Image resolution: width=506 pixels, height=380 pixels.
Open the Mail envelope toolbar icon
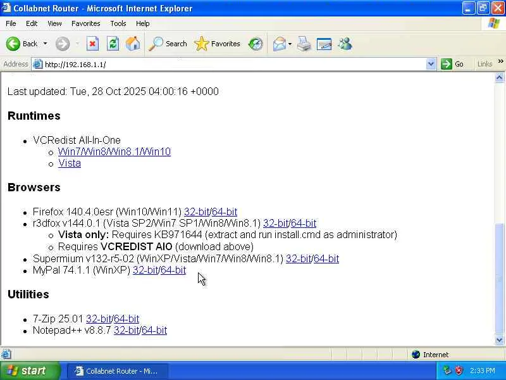(x=279, y=44)
